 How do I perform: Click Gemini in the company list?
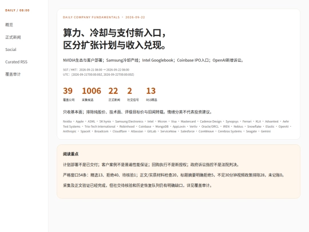266,131
